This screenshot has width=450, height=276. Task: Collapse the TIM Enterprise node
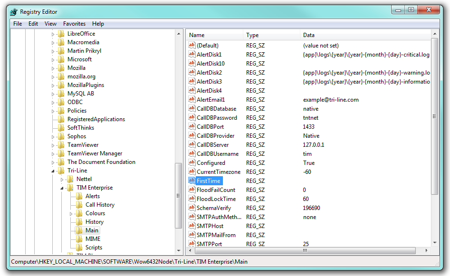[62, 188]
